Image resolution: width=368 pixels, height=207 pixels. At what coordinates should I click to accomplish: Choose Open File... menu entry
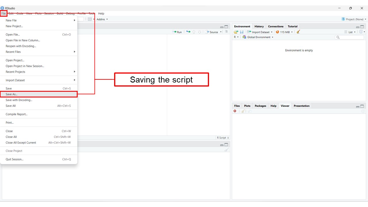(x=39, y=34)
